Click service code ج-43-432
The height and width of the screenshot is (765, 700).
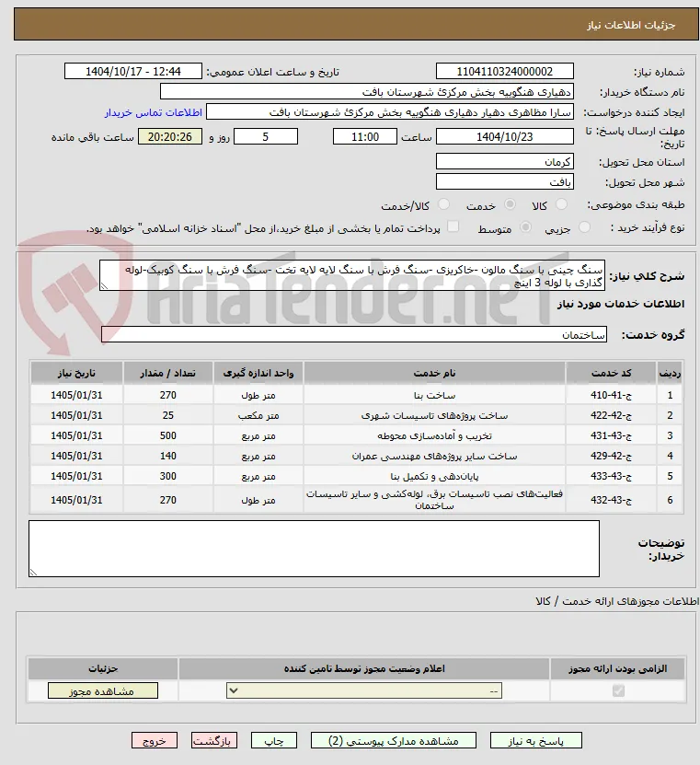611,500
